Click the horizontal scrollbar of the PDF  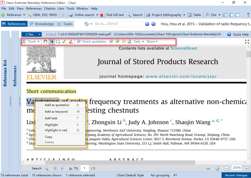pos(120,162)
